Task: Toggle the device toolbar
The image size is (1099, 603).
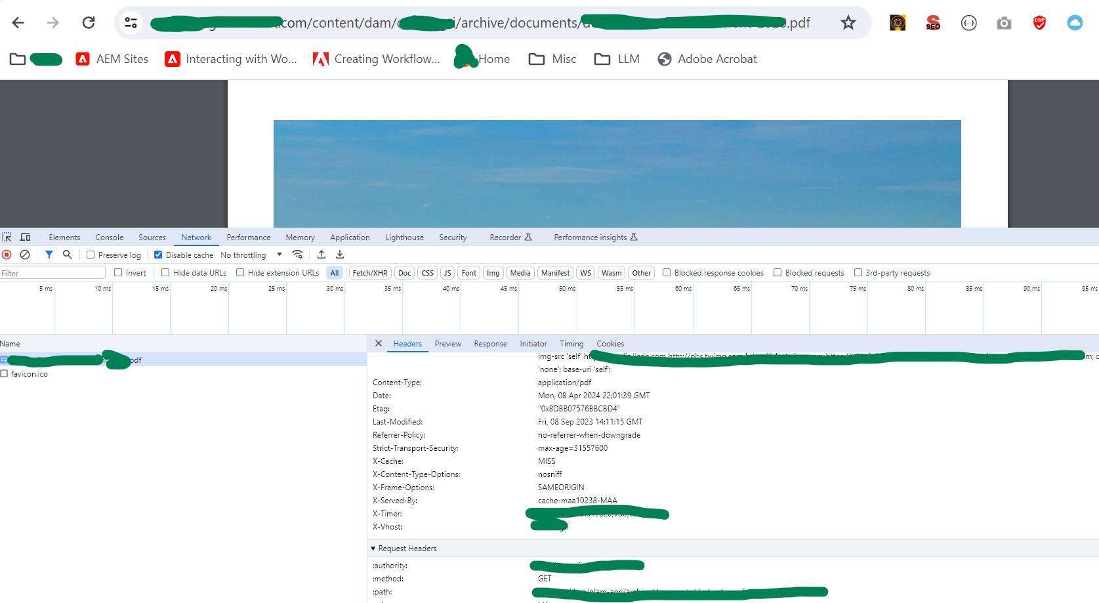Action: point(26,237)
